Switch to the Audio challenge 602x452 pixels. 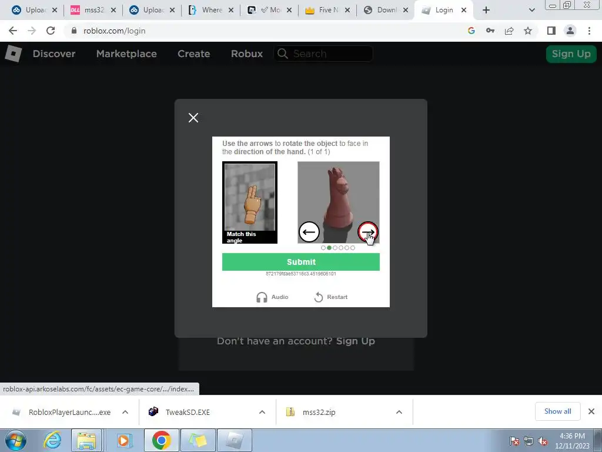coord(272,297)
